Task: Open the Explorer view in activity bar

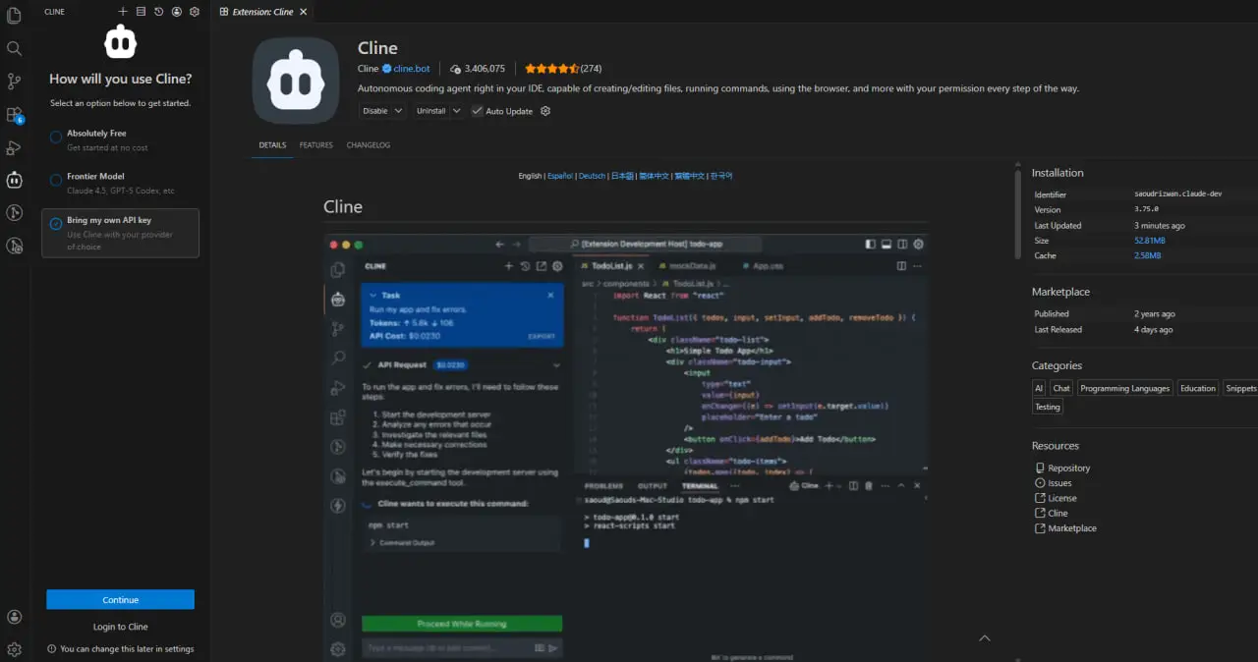Action: tap(14, 16)
